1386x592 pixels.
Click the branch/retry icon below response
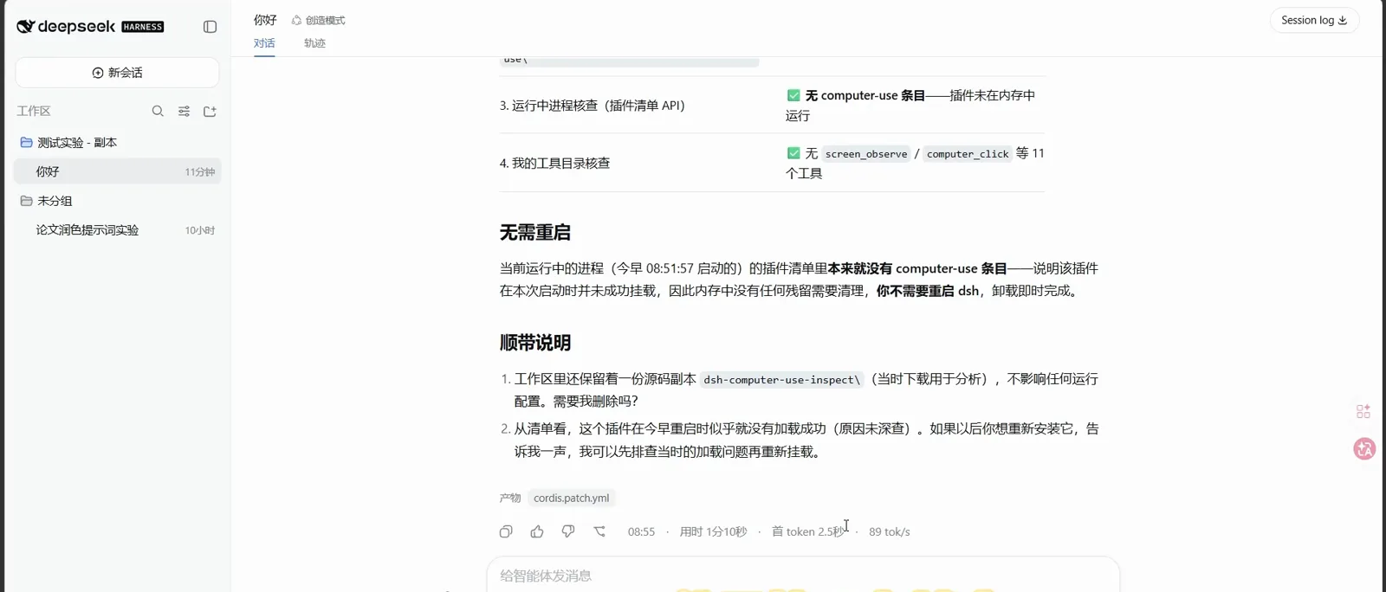coord(599,531)
